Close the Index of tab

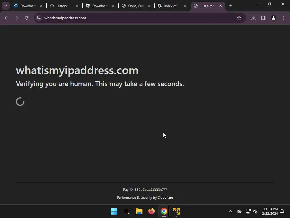(x=185, y=6)
